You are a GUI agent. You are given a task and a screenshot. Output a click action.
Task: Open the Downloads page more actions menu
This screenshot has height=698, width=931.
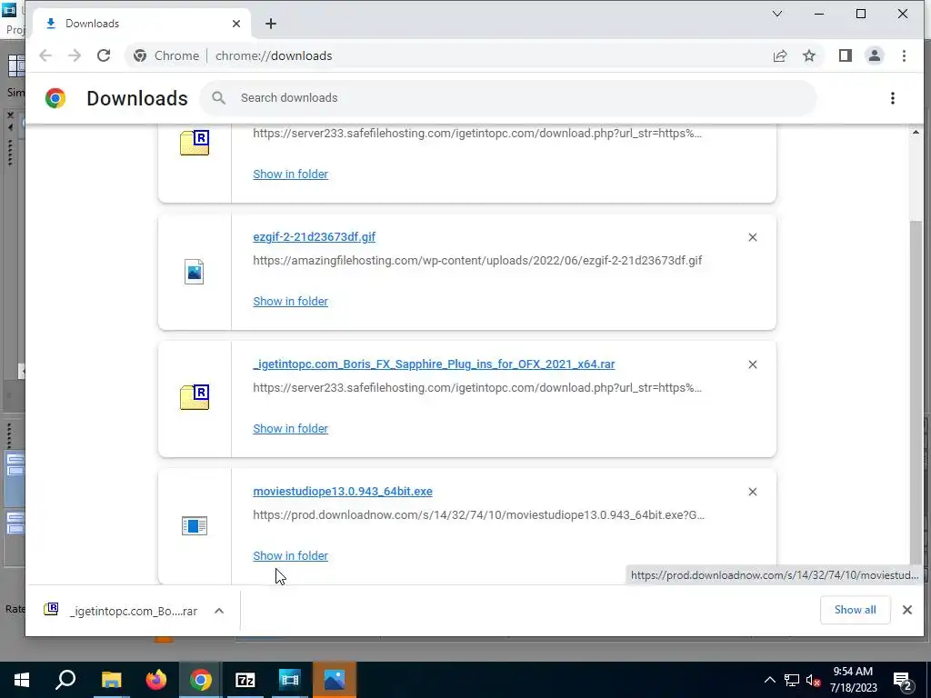point(893,98)
